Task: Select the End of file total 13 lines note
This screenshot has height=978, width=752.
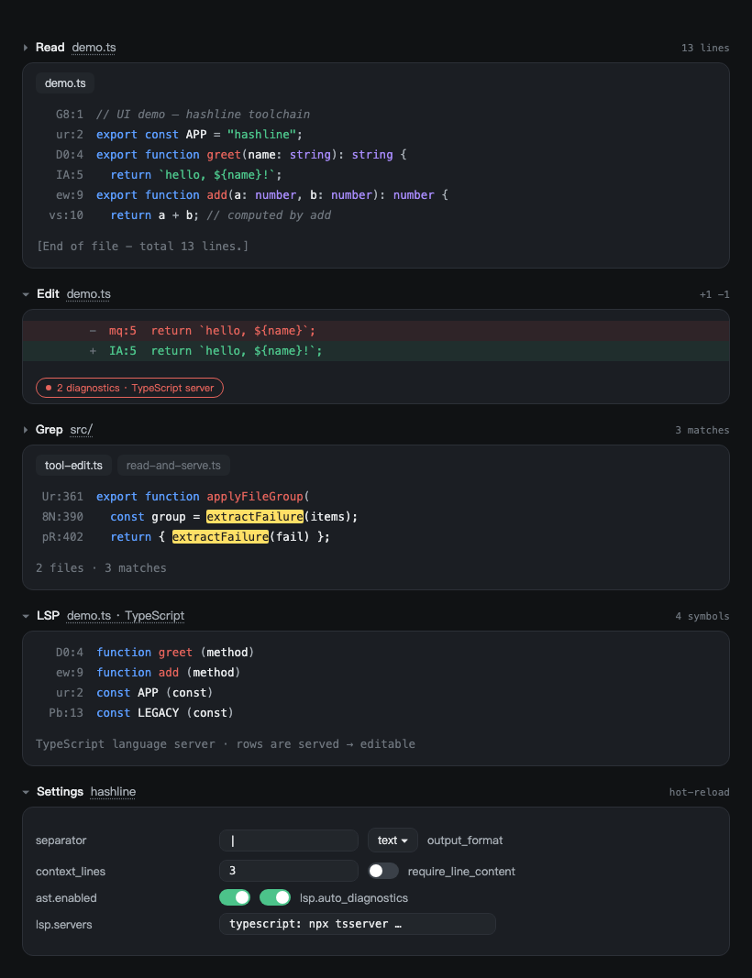Action: (x=142, y=246)
